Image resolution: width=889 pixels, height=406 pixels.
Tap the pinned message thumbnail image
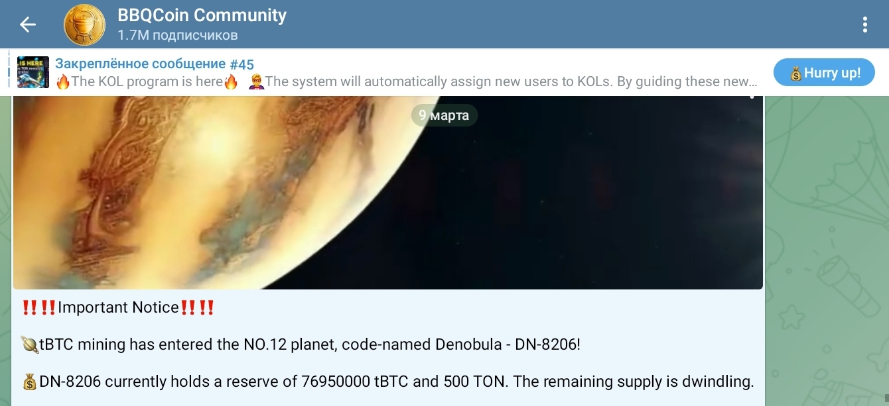pos(33,72)
